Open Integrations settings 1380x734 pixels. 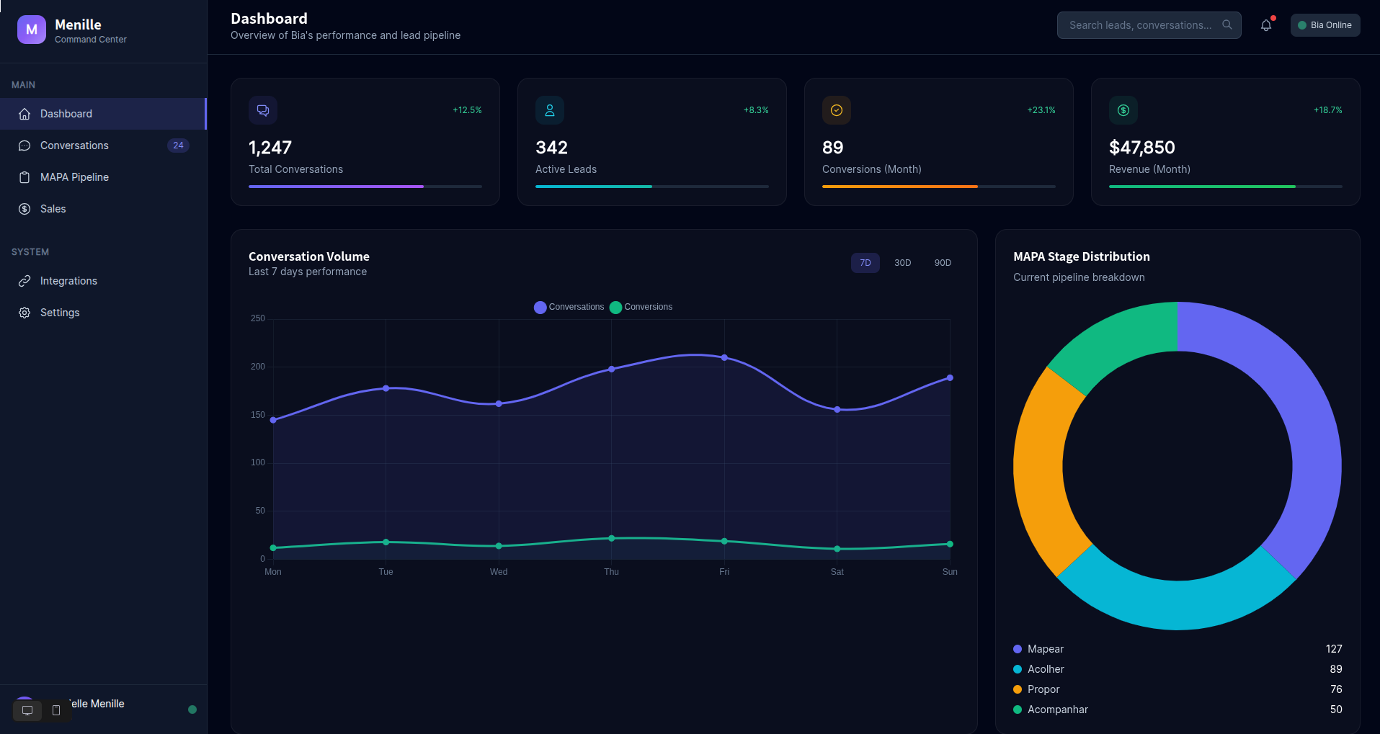103,281
